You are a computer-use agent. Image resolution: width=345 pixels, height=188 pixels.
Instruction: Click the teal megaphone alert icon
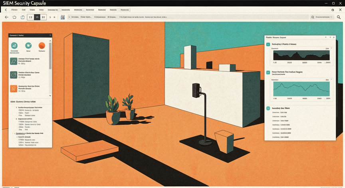point(14,46)
